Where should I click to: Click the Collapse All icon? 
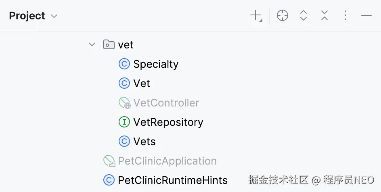324,16
